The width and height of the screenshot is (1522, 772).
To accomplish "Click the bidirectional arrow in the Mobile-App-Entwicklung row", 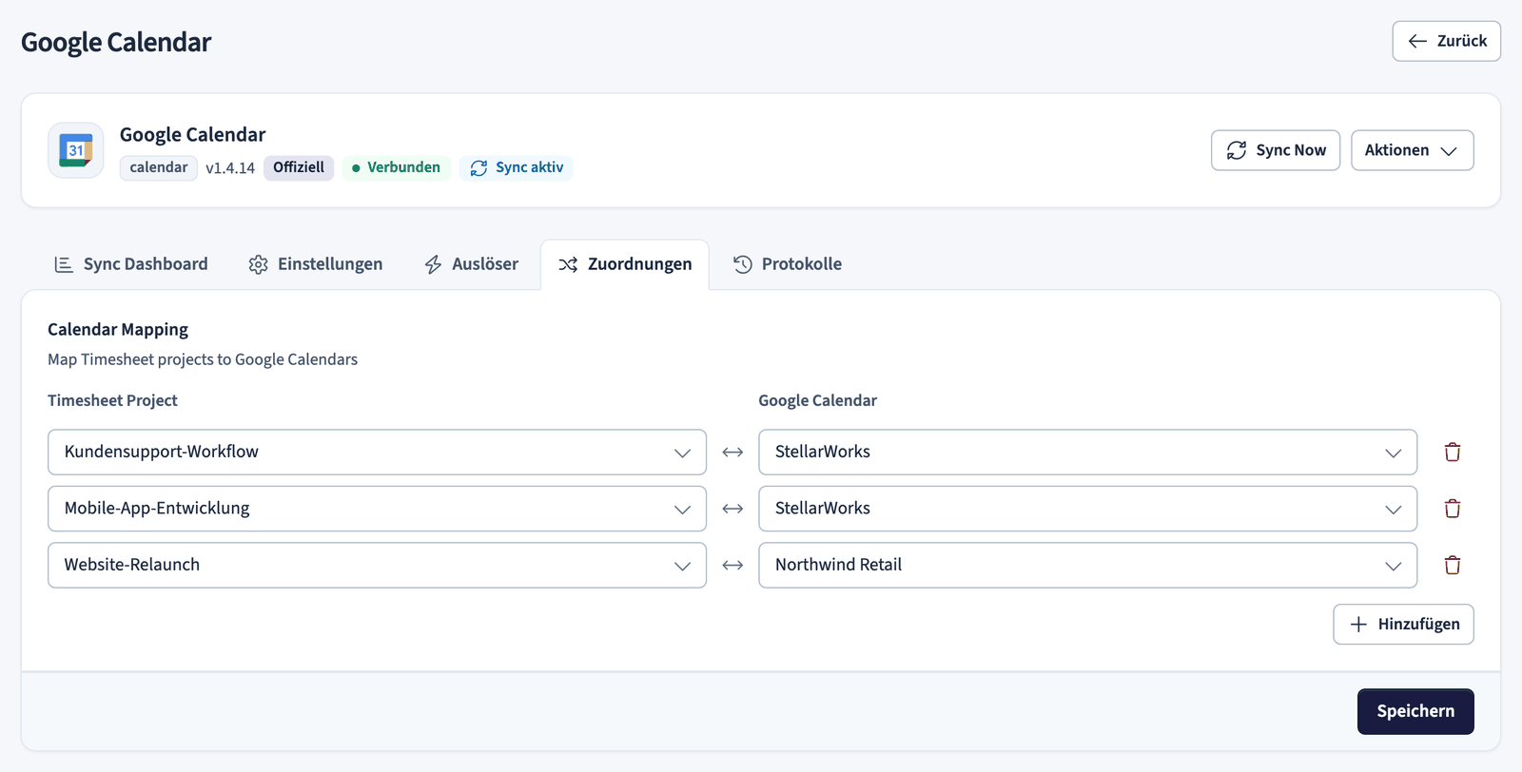I will coord(732,509).
